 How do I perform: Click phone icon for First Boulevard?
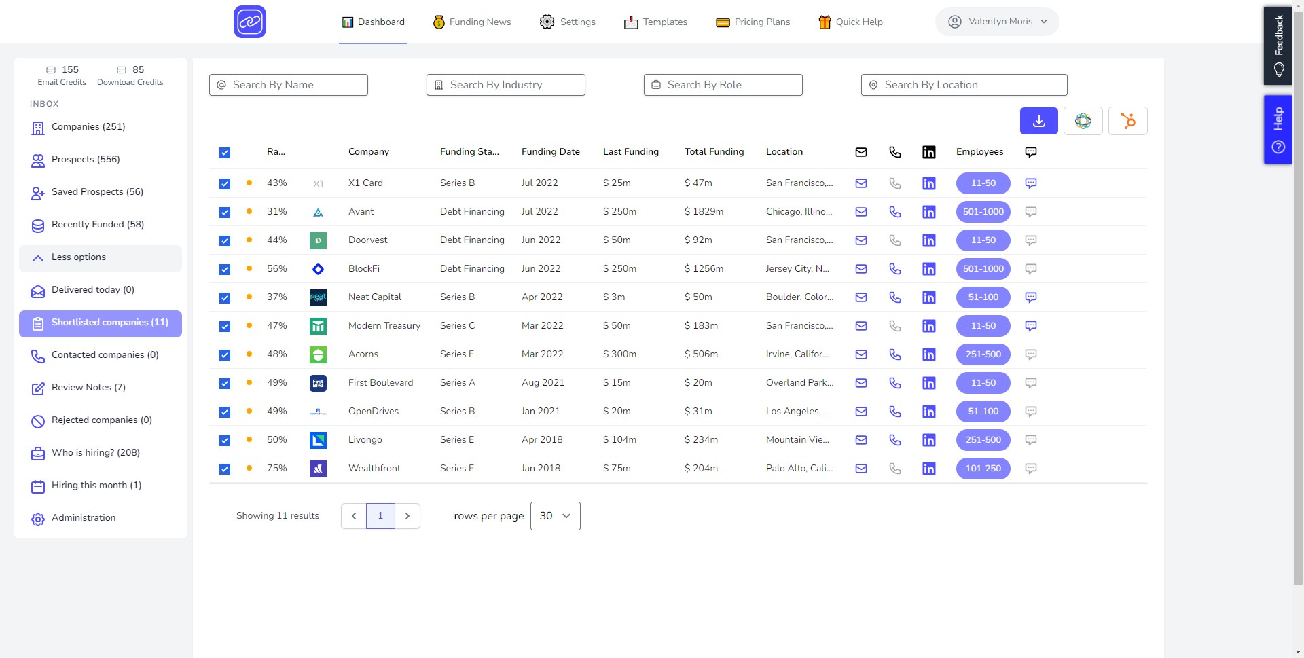[895, 383]
